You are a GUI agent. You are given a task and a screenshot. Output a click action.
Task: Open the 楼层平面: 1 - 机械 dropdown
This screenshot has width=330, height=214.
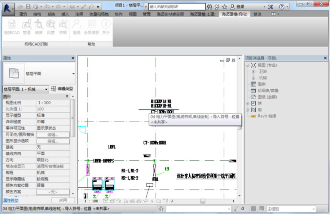26,89
